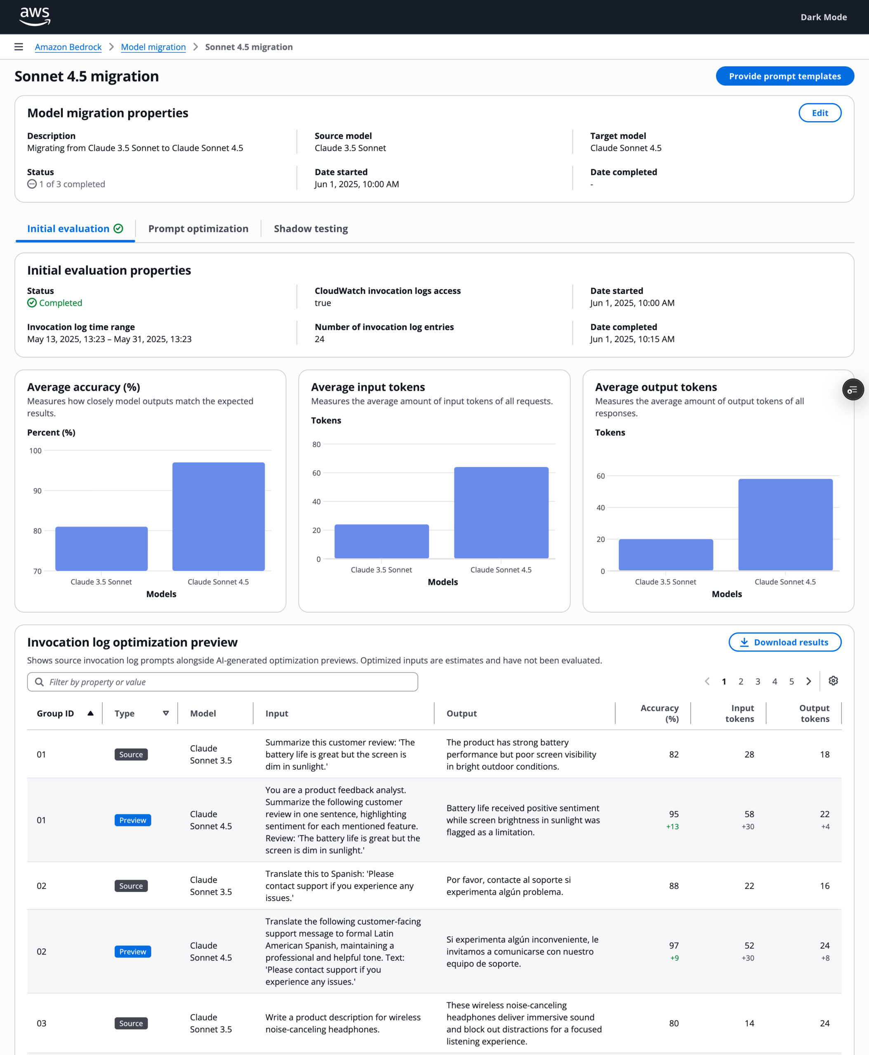This screenshot has height=1055, width=869.
Task: Switch to Shadow testing tab
Action: click(x=311, y=229)
